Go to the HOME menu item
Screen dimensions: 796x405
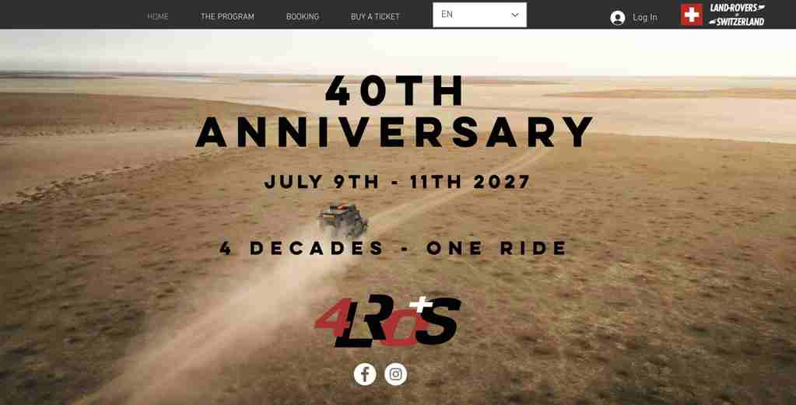click(158, 17)
